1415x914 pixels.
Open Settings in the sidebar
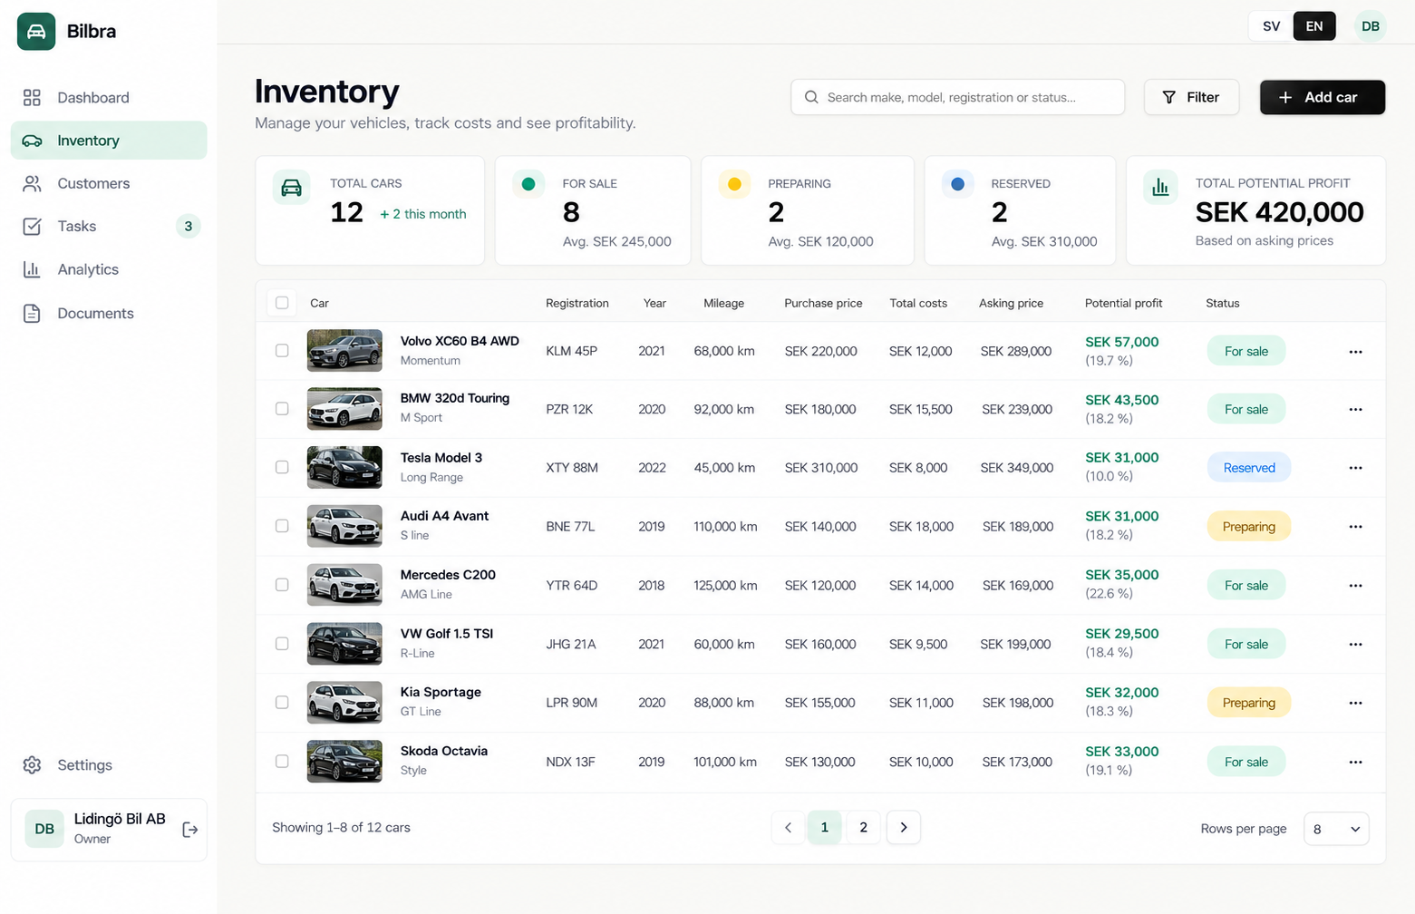[x=109, y=765]
